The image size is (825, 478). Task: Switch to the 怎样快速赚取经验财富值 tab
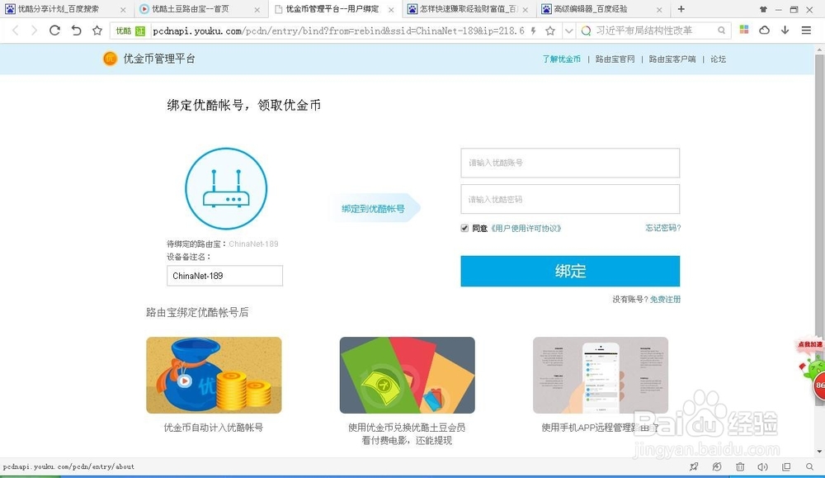click(x=469, y=9)
